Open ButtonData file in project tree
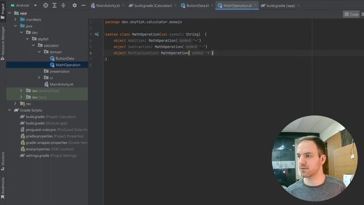Screen dimensions: 364x205 point(65,59)
